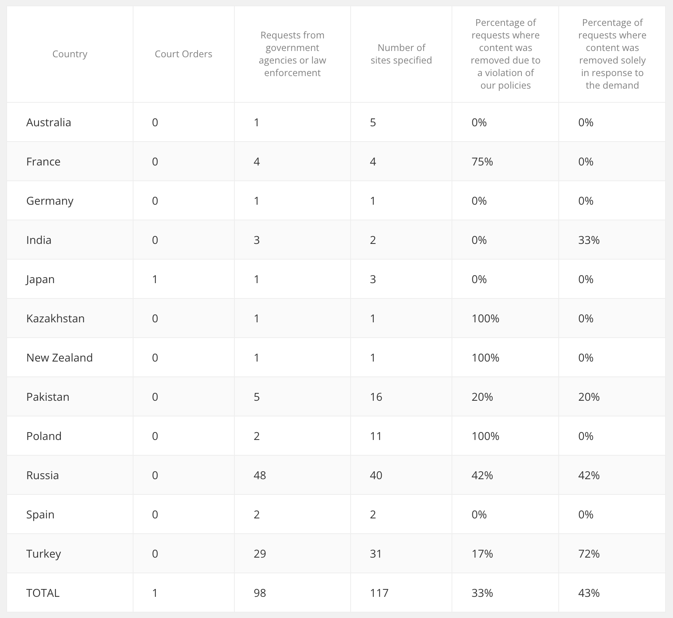The width and height of the screenshot is (673, 618).
Task: Click the France row label
Action: [43, 162]
